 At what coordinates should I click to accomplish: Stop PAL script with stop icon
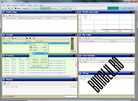pyautogui.click(x=99, y=38)
